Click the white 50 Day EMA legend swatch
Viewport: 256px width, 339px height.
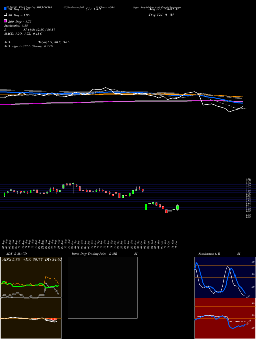coord(5,15)
